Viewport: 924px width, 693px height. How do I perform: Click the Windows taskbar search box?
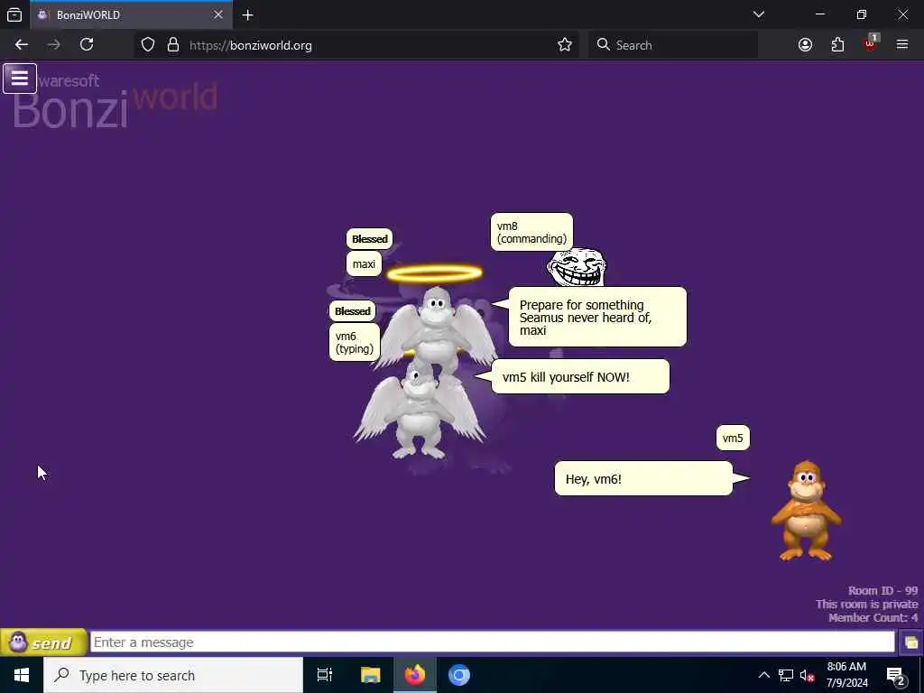173,675
